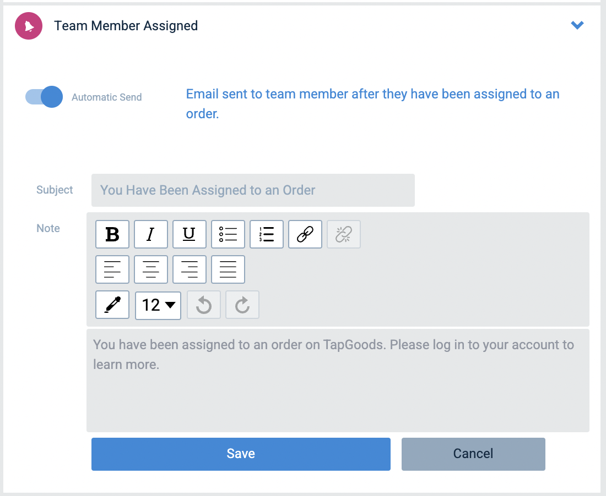Screen dimensions: 606x496
Task: Align note text to the left
Action: (112, 269)
